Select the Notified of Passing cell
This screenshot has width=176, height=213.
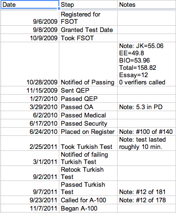88,64
